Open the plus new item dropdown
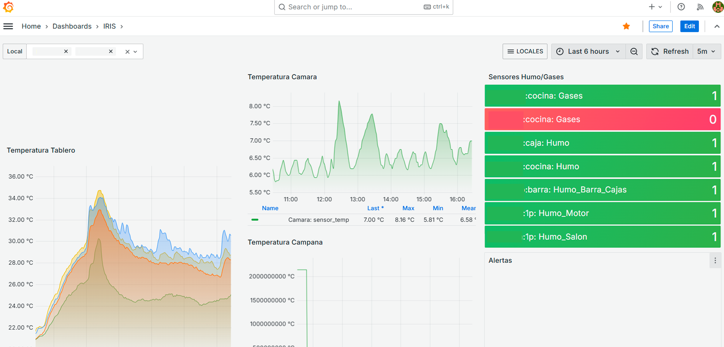724x347 pixels. click(x=655, y=7)
